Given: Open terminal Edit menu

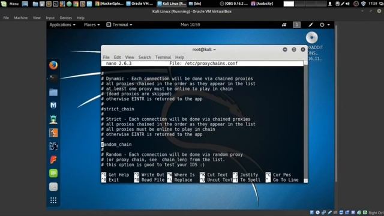Looking at the screenshot, I should coord(118,58).
